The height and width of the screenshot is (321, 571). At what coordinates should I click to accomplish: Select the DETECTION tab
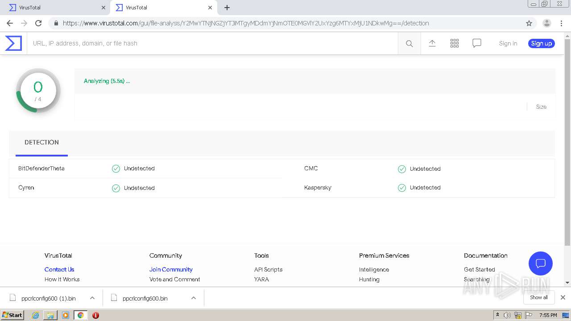(41, 142)
